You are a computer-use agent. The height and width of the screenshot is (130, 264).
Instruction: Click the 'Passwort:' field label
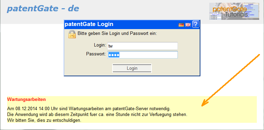(x=96, y=54)
